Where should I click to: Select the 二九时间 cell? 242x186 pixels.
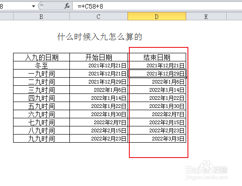(x=41, y=82)
